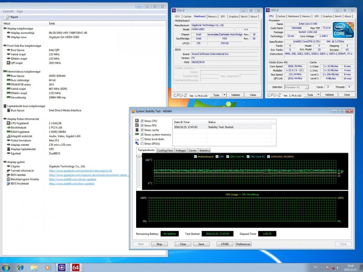Toggle SAMSUNG HD200HJ graph checkbox
The image size is (363, 272).
[x=268, y=156]
